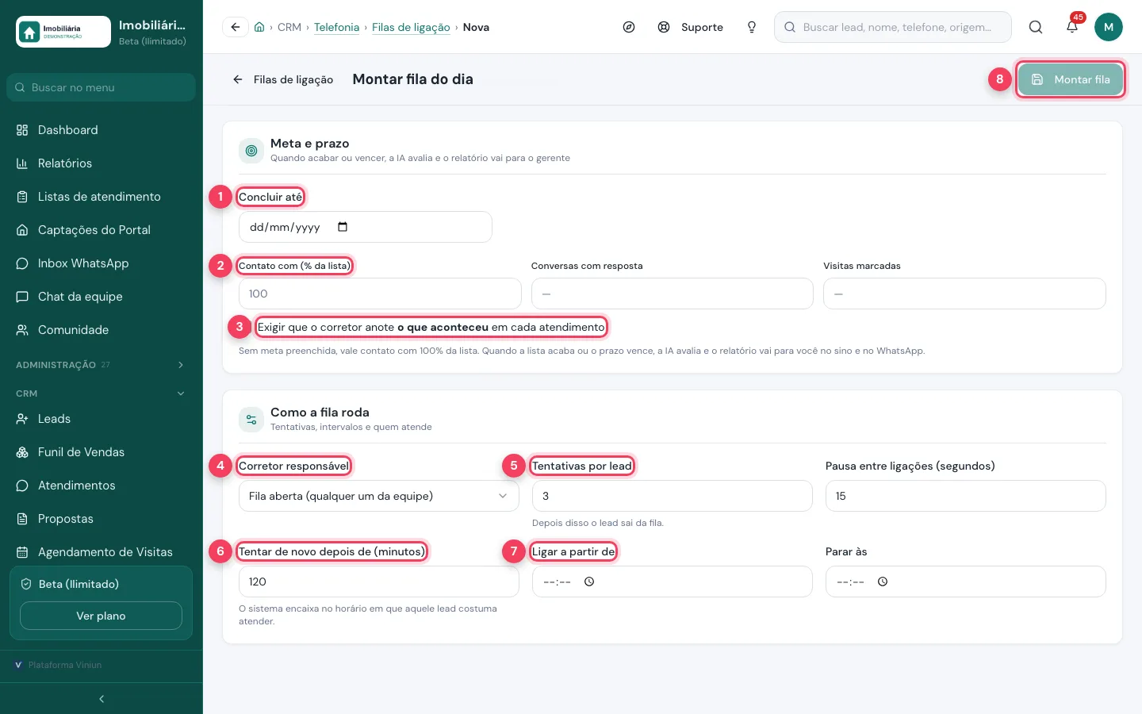Open the Corretor responsável dropdown
The image size is (1142, 714).
pos(379,496)
